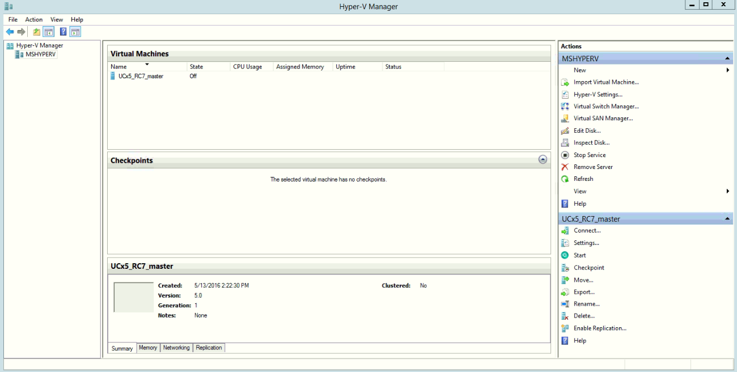Click the Hyper-V Manager title bar icon
The image size is (737, 372).
point(8,6)
